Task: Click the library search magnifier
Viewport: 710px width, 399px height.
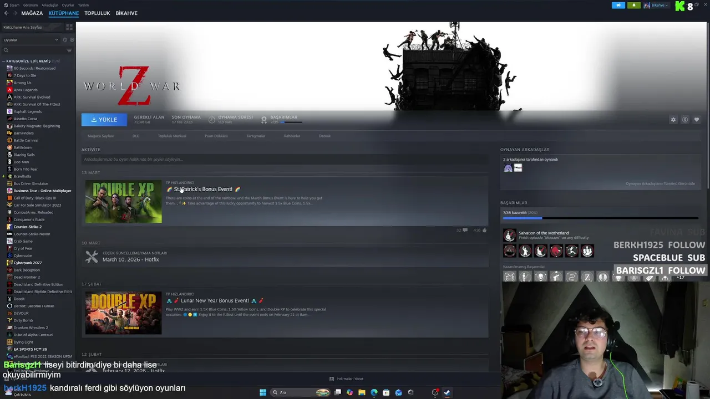Action: (6, 50)
